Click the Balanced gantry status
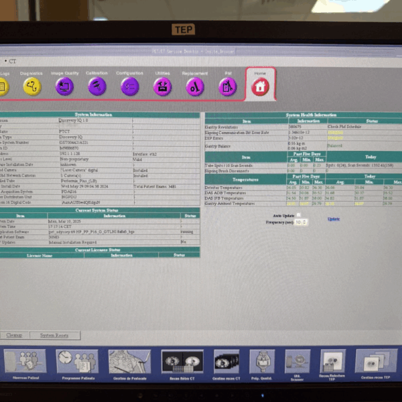The width and height of the screenshot is (402, 402). 334,145
